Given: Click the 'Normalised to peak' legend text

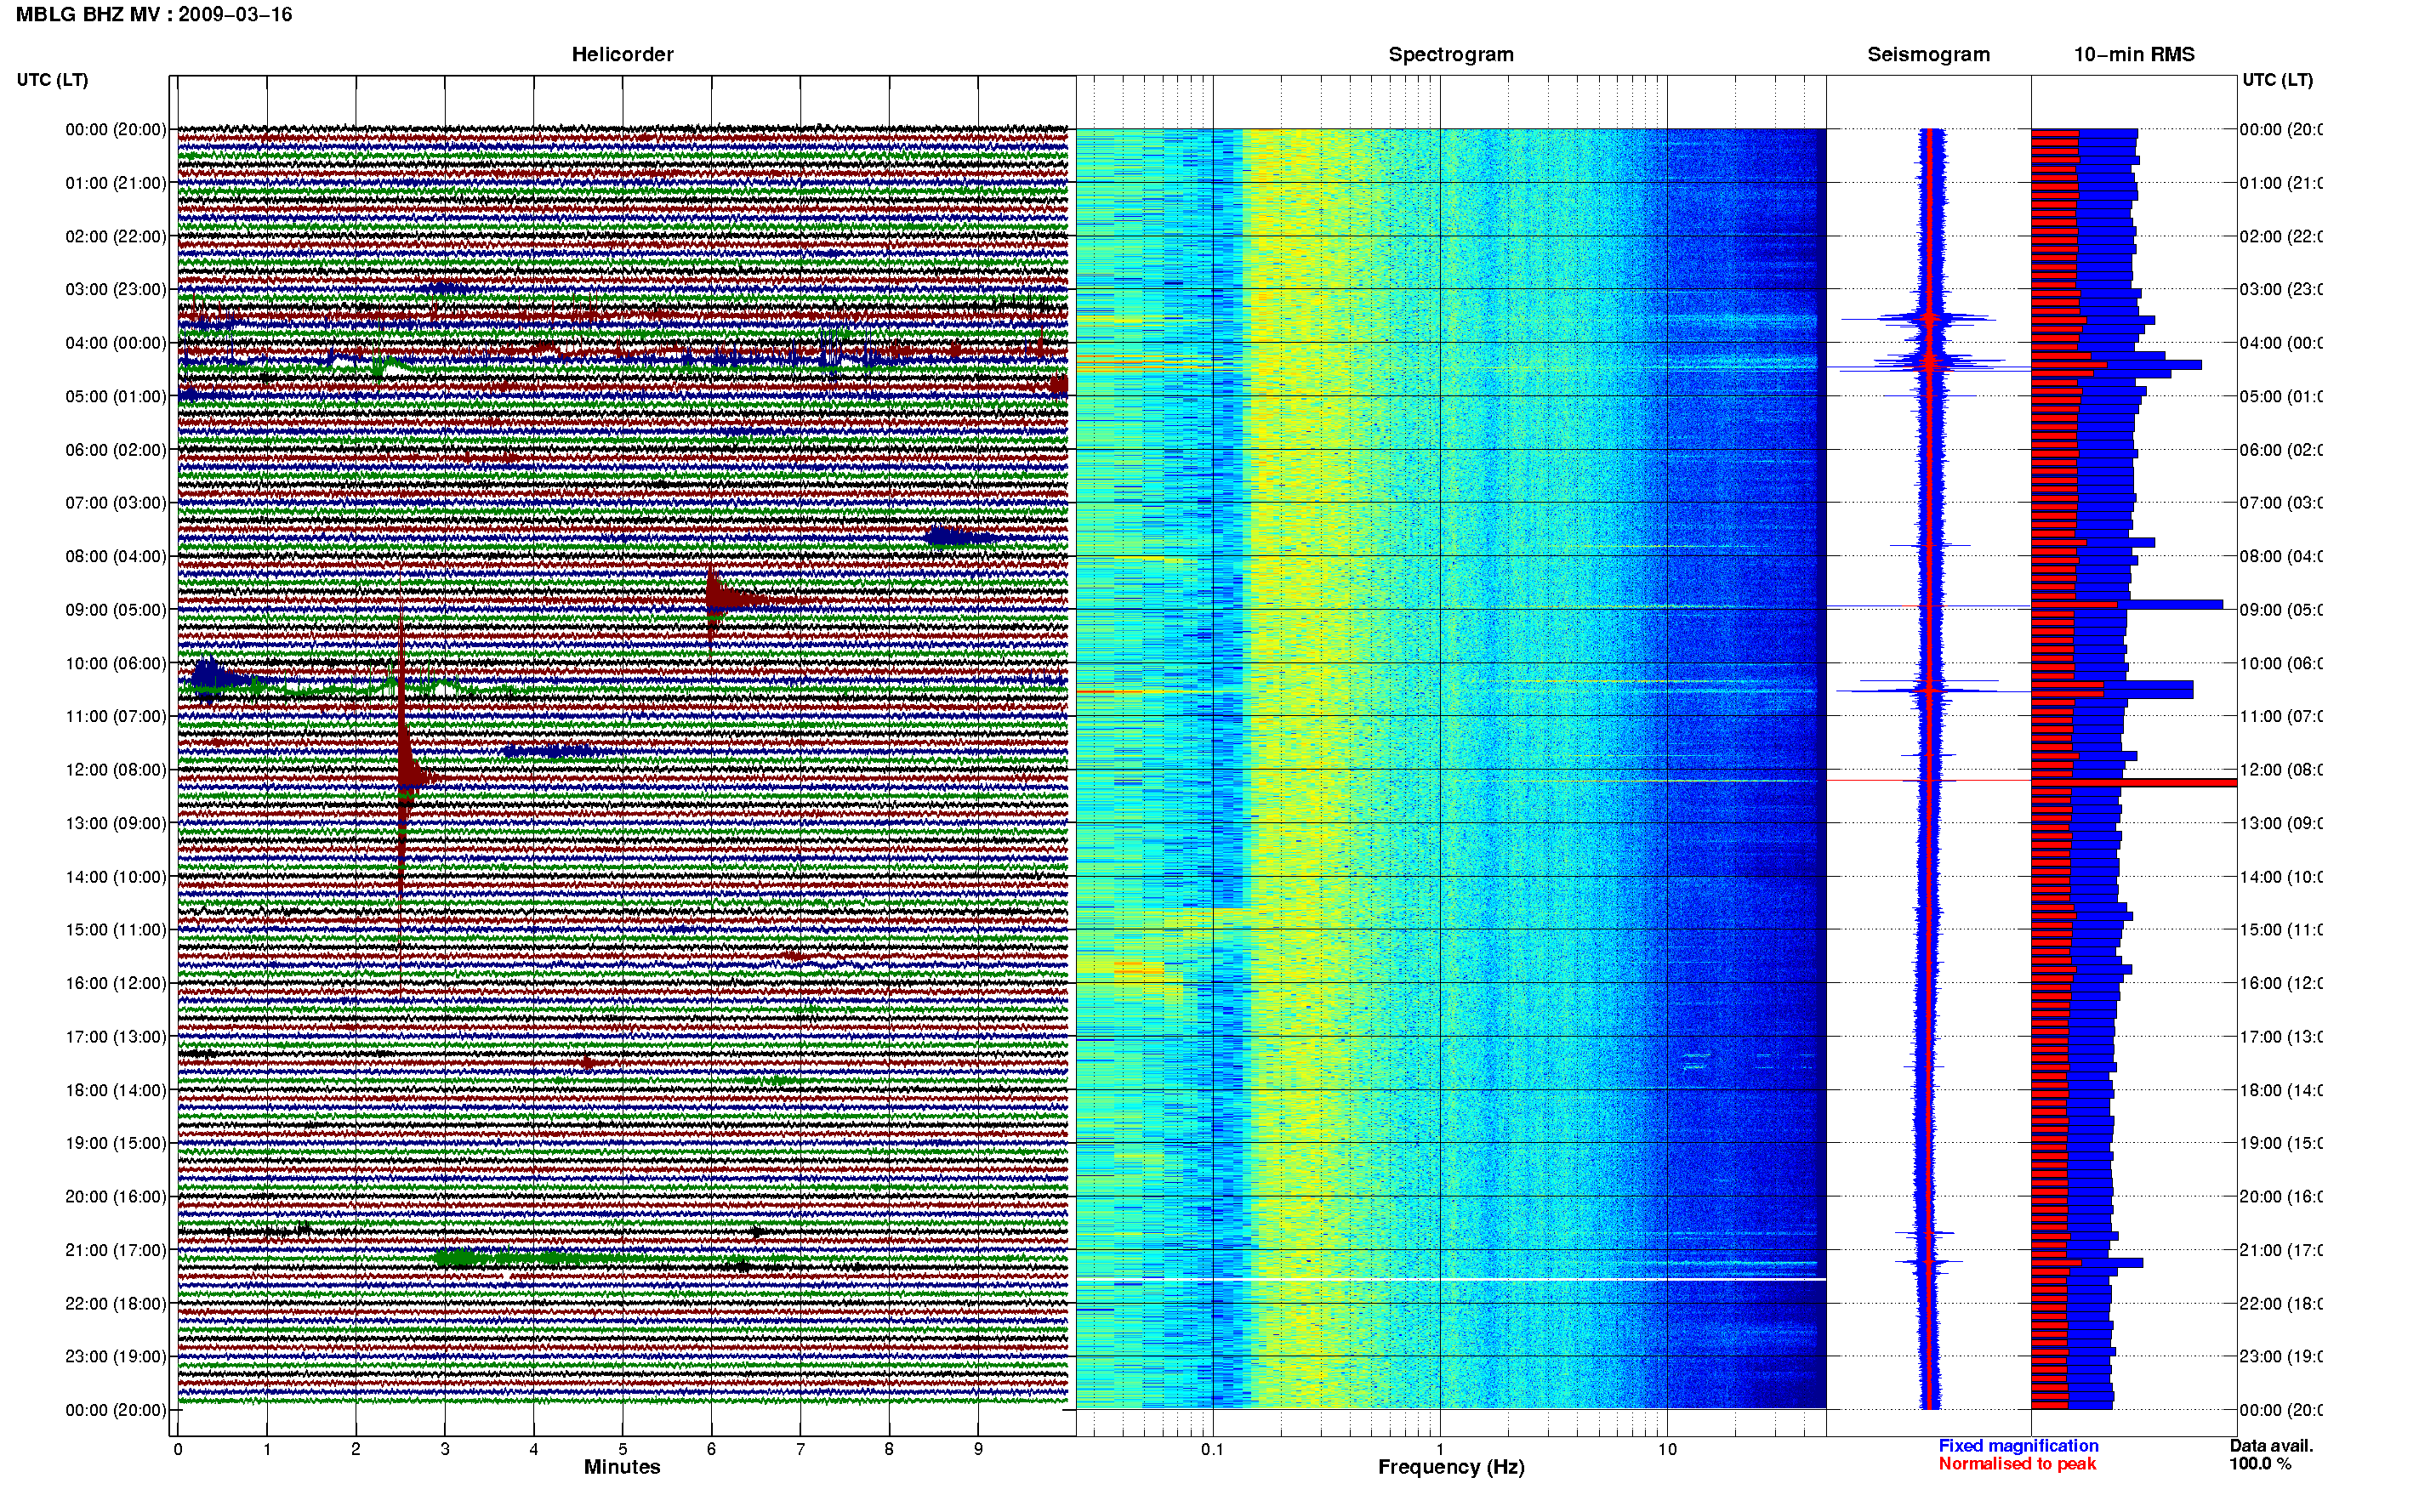Looking at the screenshot, I should point(2017,1464).
